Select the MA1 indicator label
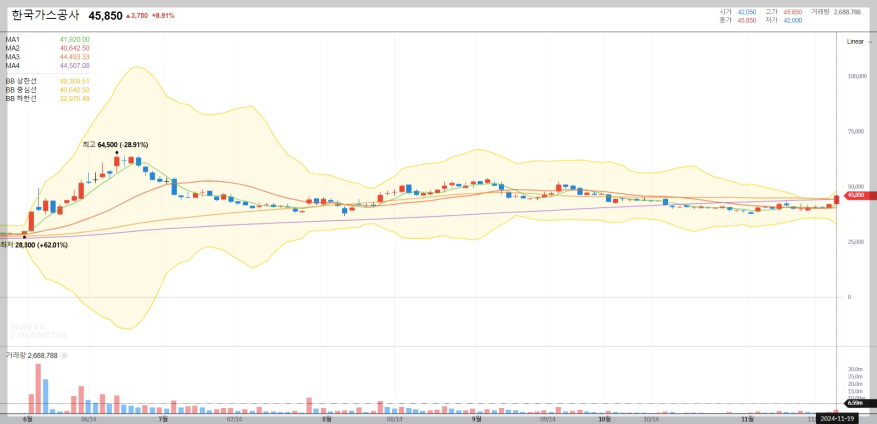The width and height of the screenshot is (877, 424). pyautogui.click(x=12, y=39)
